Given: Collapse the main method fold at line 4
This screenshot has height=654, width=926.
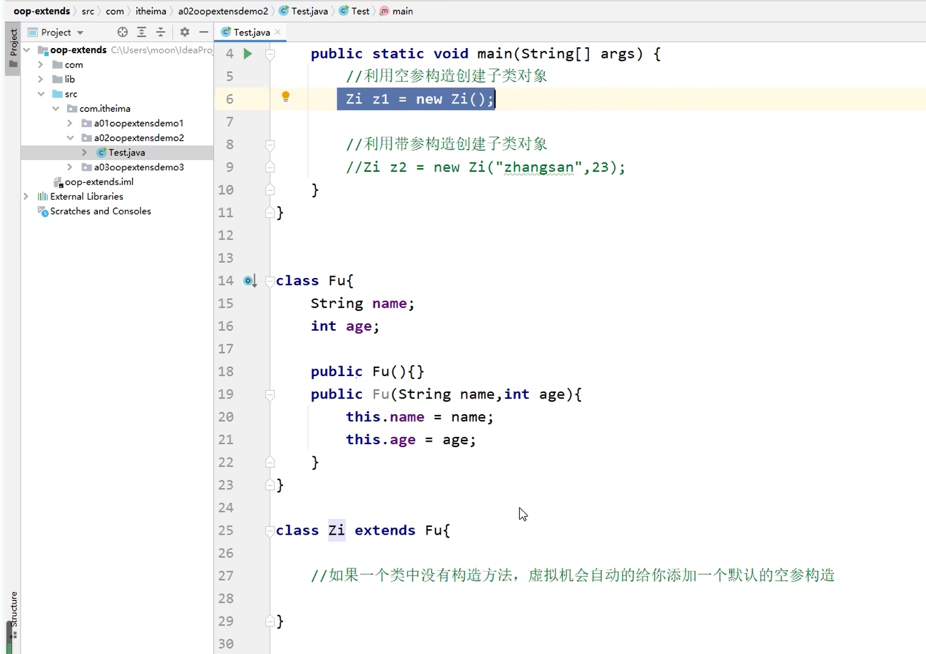Looking at the screenshot, I should click(x=270, y=54).
